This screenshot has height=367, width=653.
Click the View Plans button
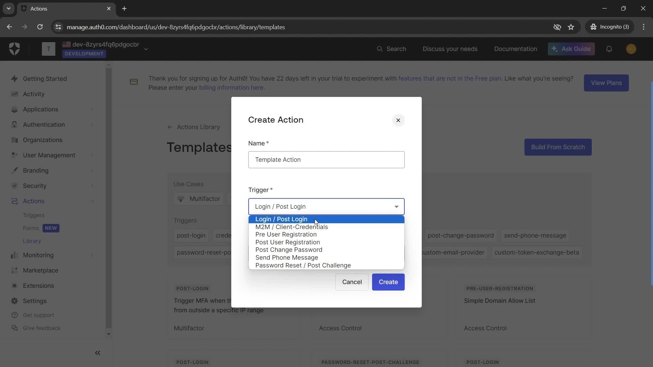(606, 83)
